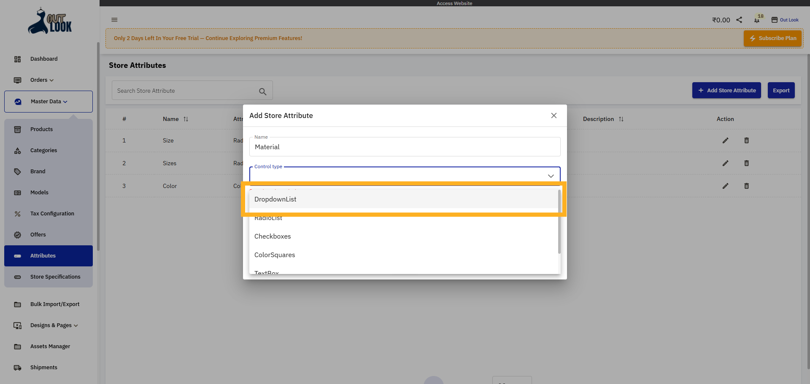This screenshot has width=810, height=384.
Task: Click the Out Look logo
Action: coord(49,20)
